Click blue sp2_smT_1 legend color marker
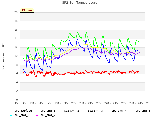160x120 pixels. tap(37, 111)
